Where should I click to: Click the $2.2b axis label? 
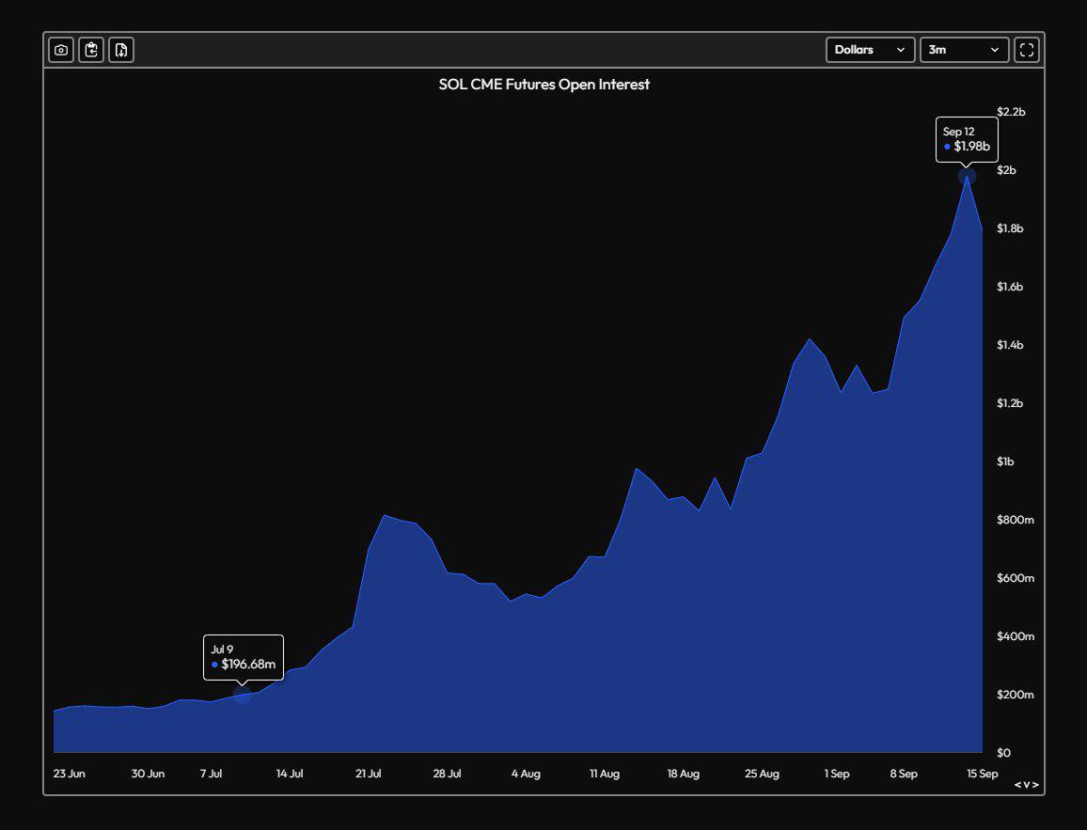point(1013,111)
